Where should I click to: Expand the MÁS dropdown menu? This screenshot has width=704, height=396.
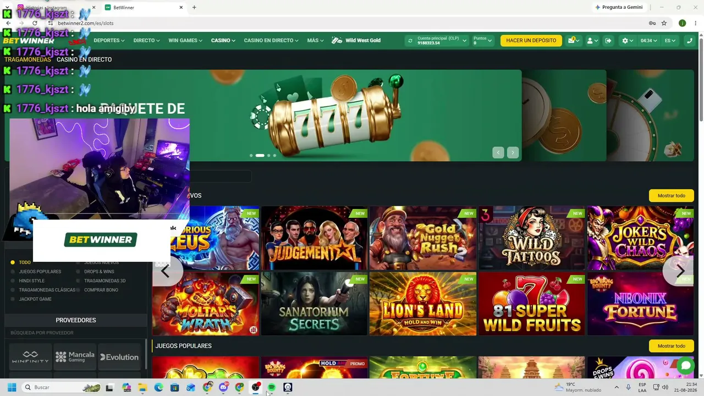pos(315,41)
